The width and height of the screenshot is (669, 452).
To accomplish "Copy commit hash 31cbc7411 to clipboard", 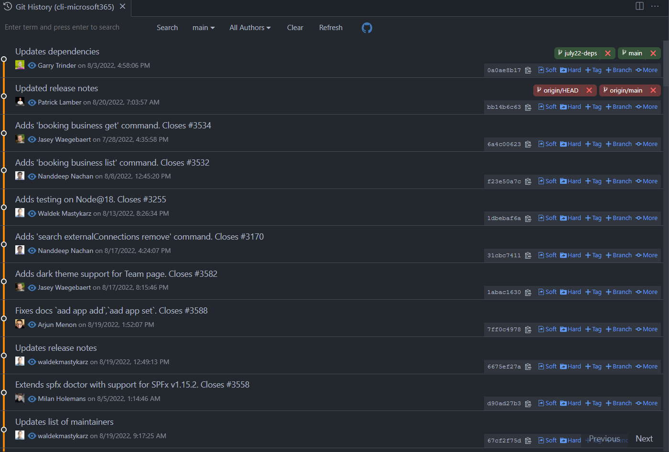I will coord(528,255).
